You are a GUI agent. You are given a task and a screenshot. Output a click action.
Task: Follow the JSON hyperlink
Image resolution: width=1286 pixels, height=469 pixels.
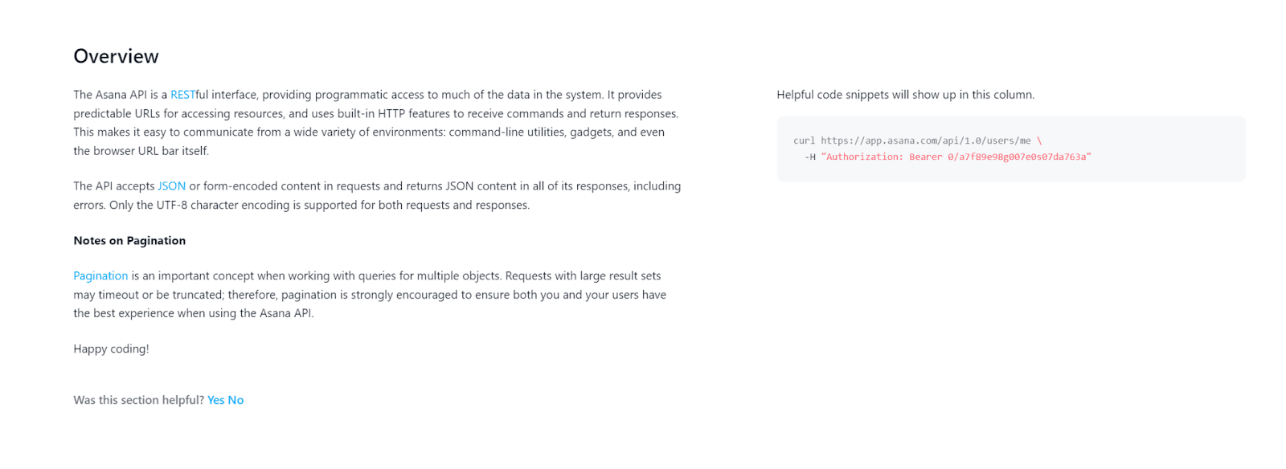[171, 186]
